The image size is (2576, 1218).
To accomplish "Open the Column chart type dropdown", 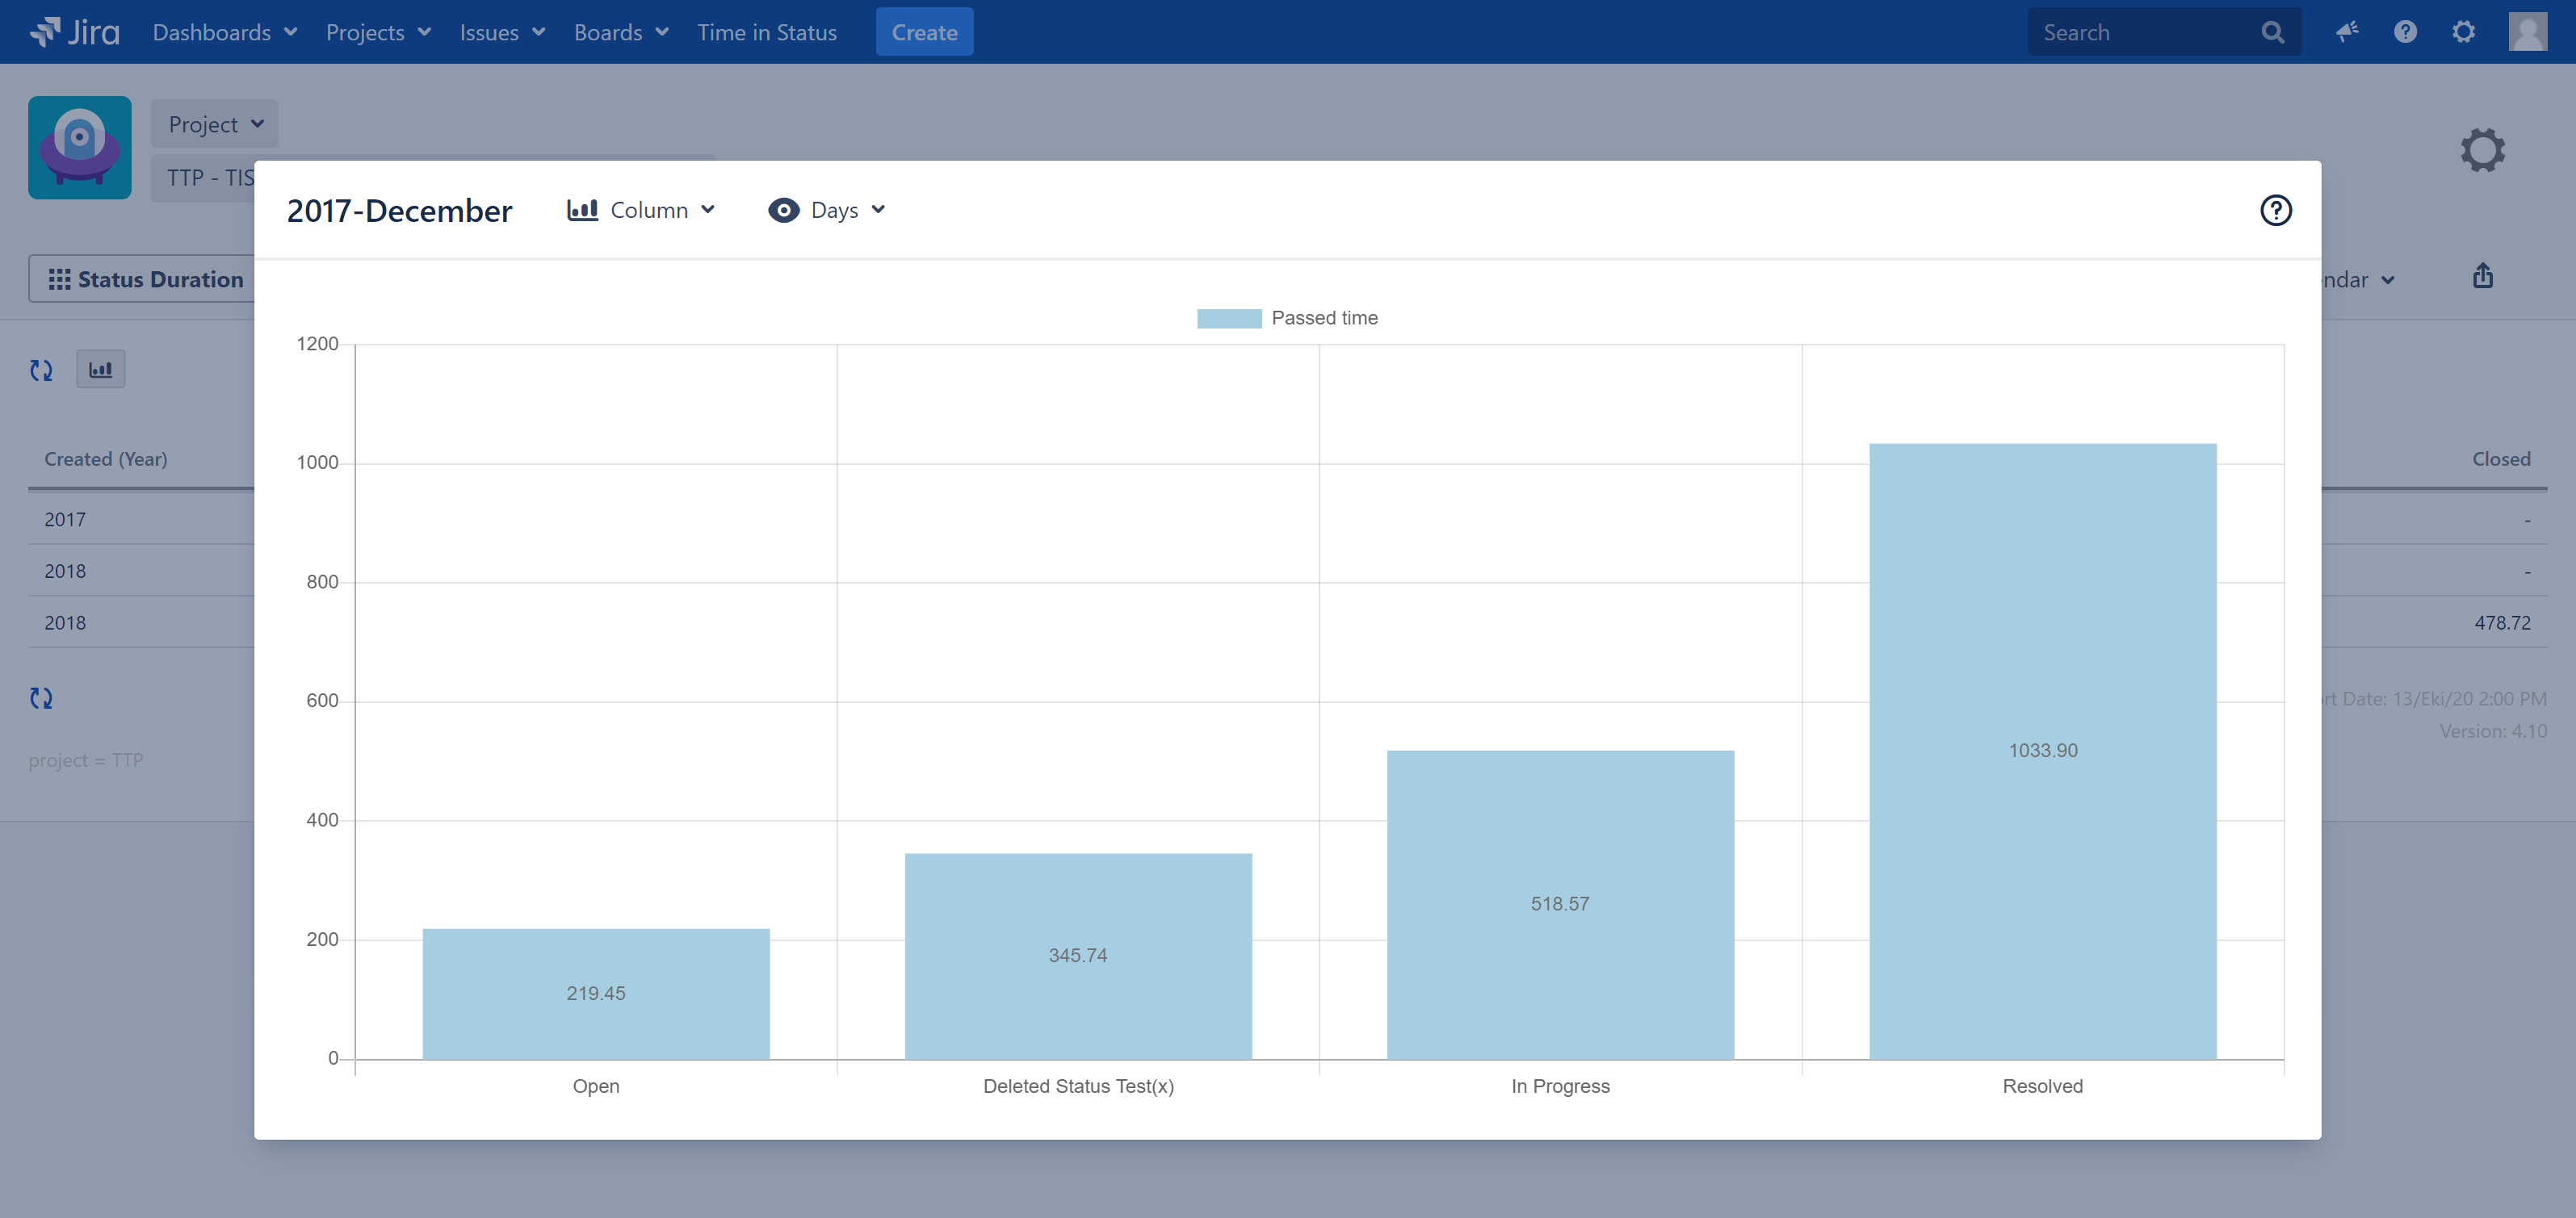I will [641, 210].
